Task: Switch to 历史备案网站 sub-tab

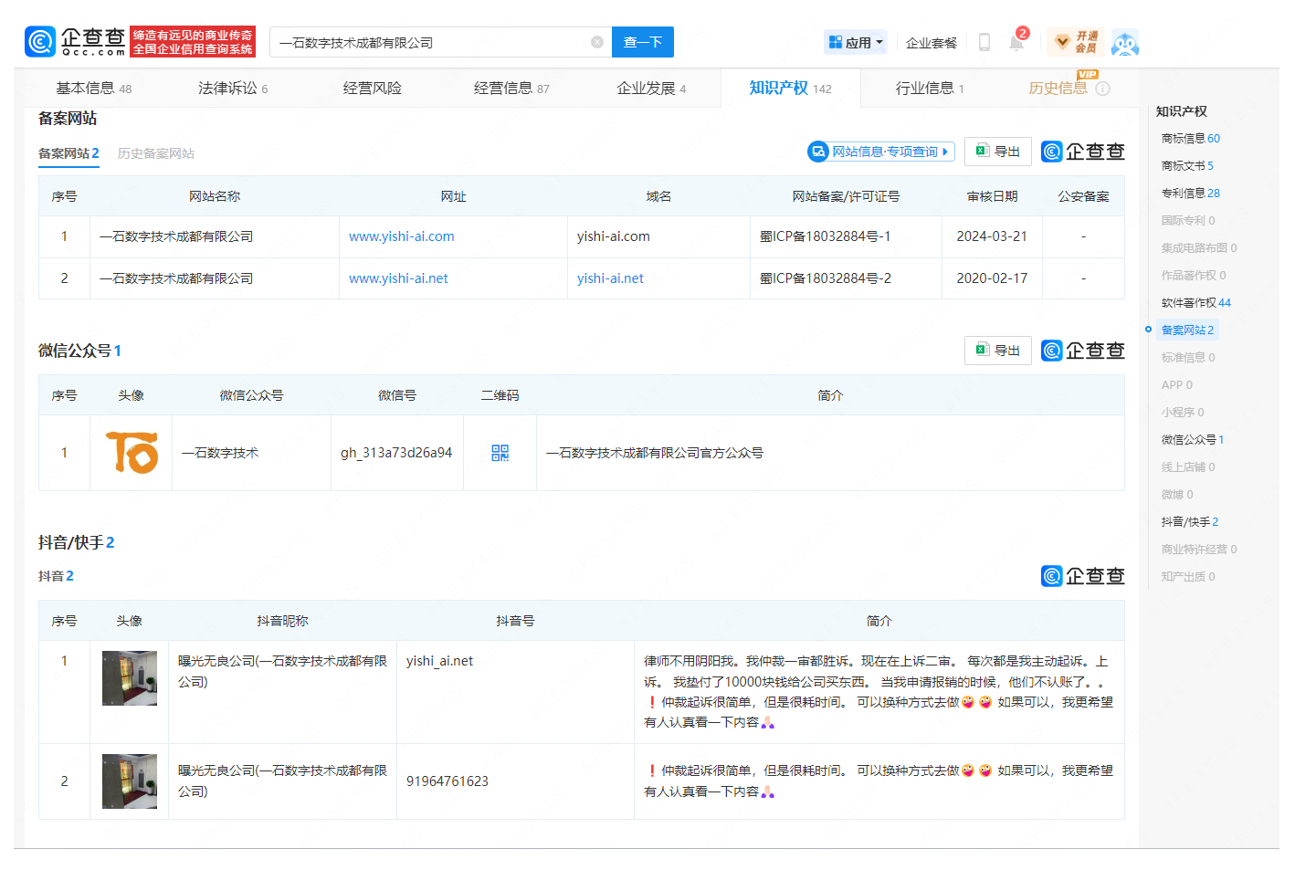Action: pyautogui.click(x=155, y=153)
